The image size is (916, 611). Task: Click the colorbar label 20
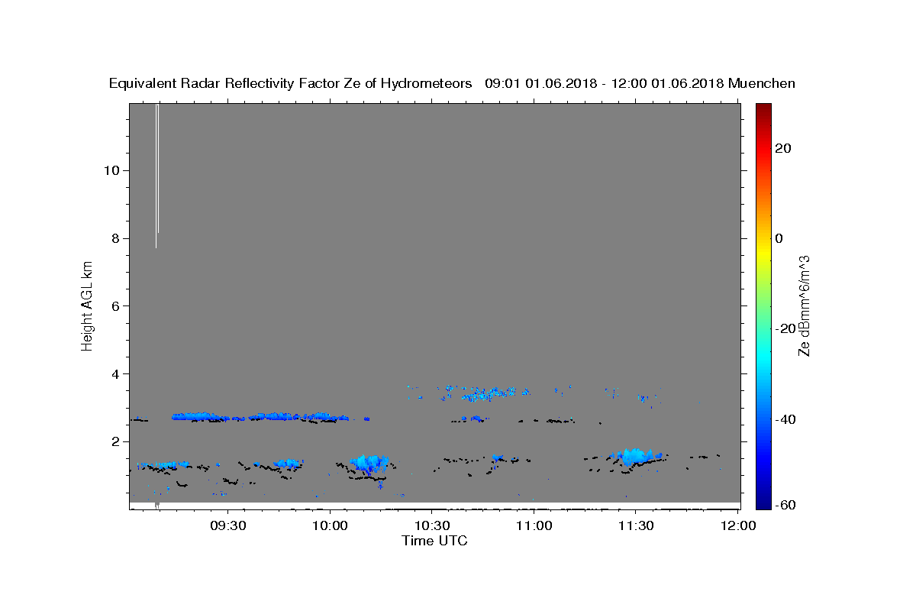(783, 148)
